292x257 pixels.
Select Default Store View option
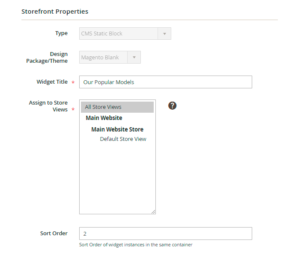tap(123, 139)
